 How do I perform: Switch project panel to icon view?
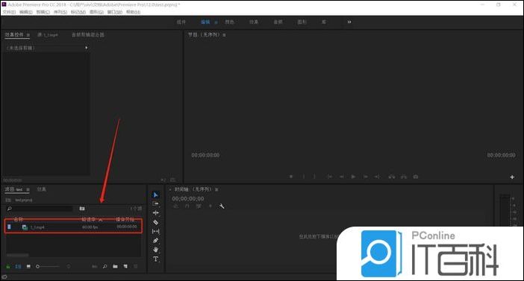click(x=28, y=267)
